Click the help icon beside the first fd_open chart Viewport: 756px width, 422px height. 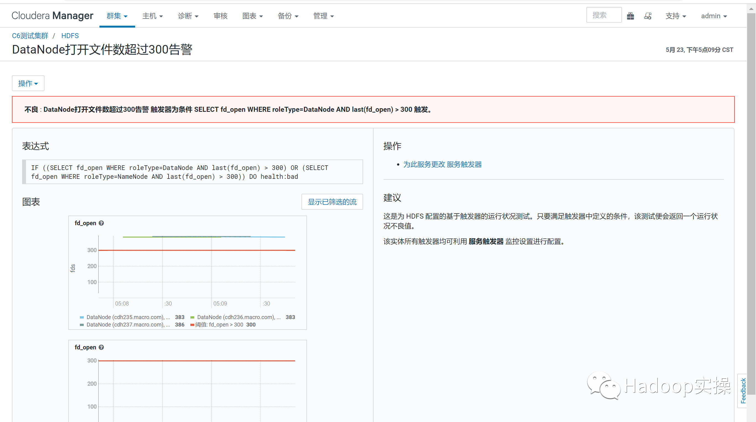pos(101,223)
